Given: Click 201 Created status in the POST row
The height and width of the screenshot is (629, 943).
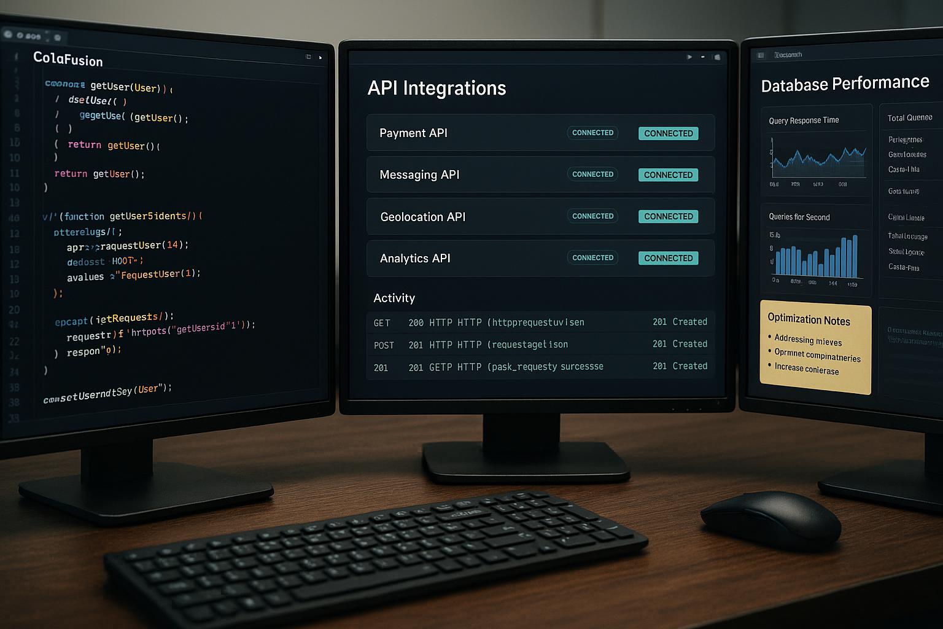Looking at the screenshot, I should click(680, 344).
